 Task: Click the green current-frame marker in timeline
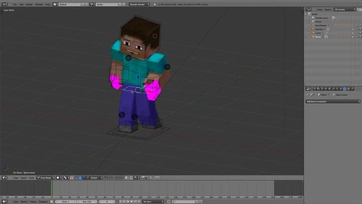tap(51, 189)
